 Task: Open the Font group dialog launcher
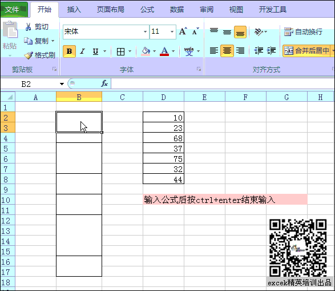(199, 69)
